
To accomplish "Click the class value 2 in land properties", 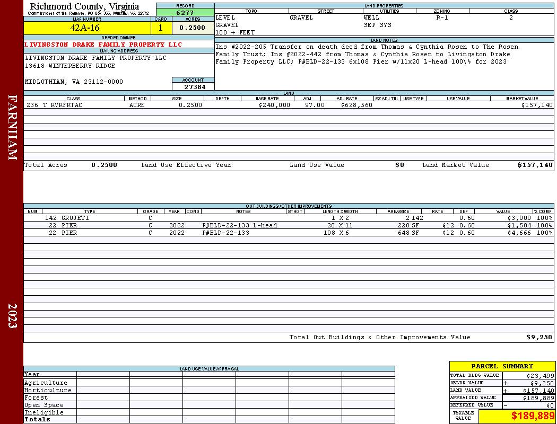I will [x=511, y=17].
